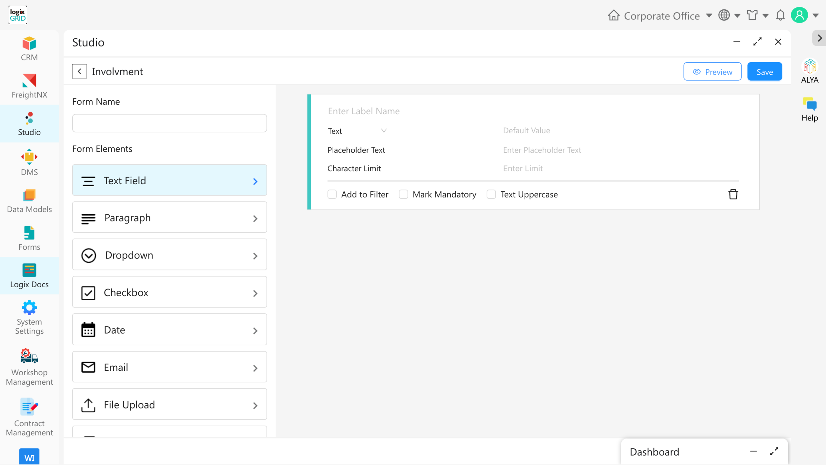Add a Text Field element
The height and width of the screenshot is (465, 826).
tap(169, 180)
